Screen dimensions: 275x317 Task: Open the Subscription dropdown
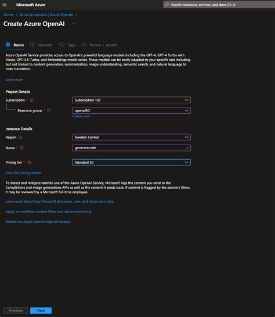(x=131, y=100)
